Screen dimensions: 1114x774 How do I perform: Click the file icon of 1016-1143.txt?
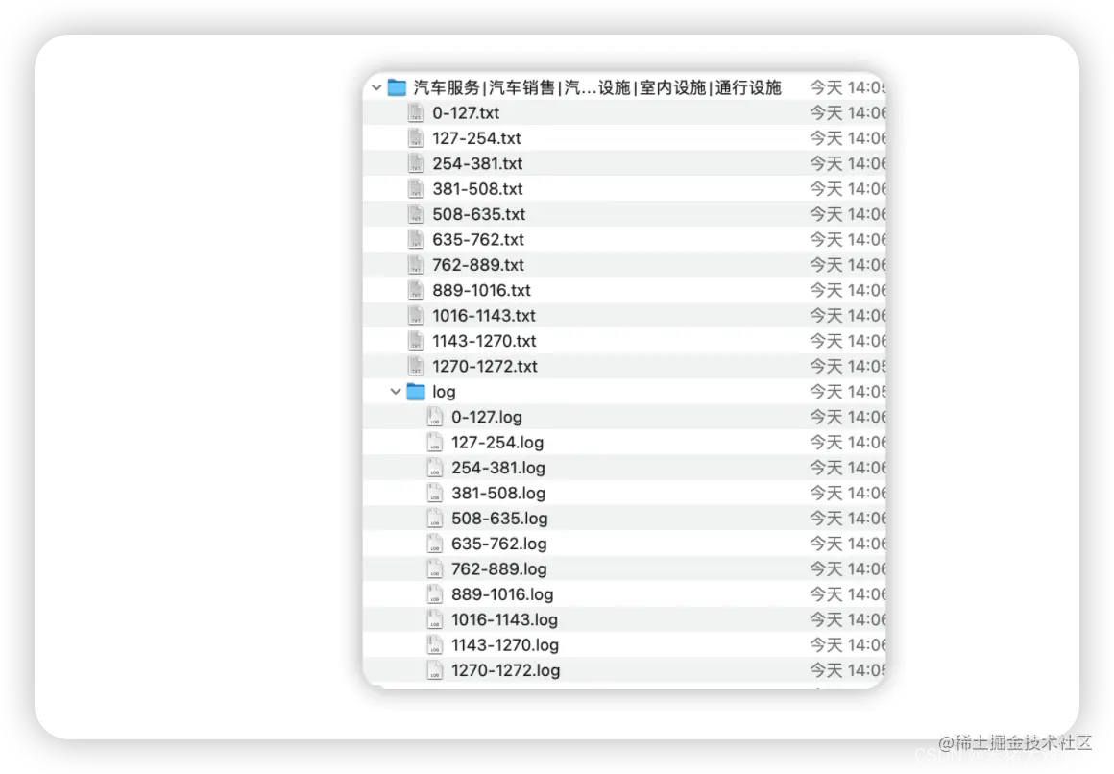(417, 316)
